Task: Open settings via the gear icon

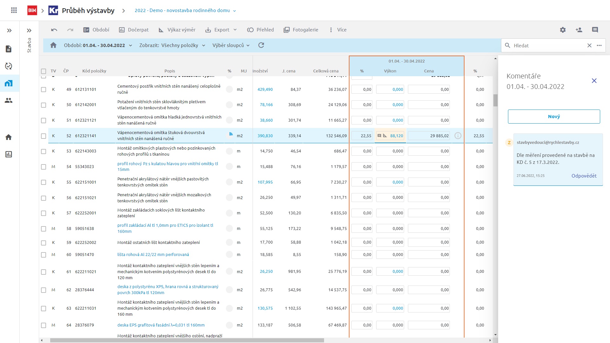Action: (563, 30)
